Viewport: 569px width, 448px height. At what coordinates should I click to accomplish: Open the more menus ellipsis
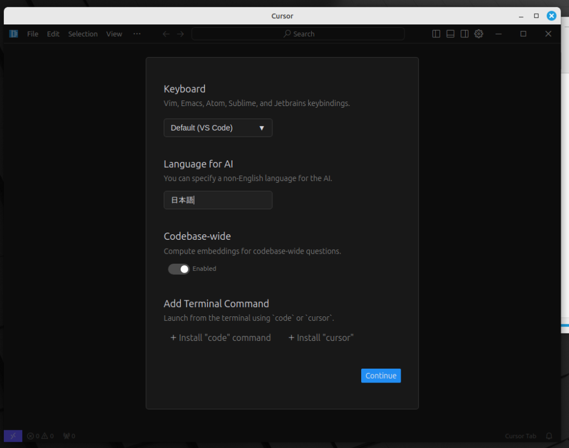[x=137, y=34]
